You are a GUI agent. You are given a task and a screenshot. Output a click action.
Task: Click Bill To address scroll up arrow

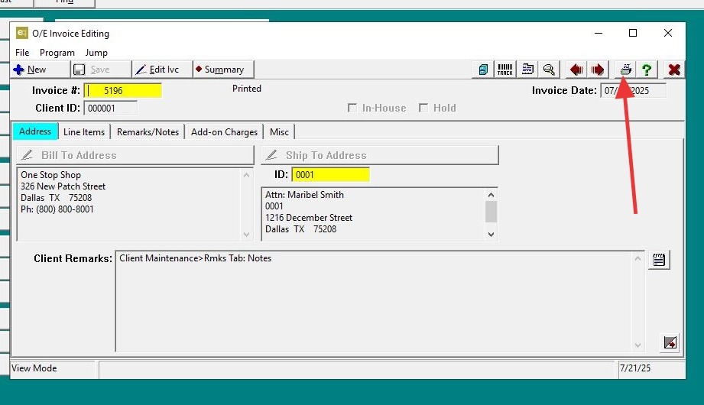(246, 175)
